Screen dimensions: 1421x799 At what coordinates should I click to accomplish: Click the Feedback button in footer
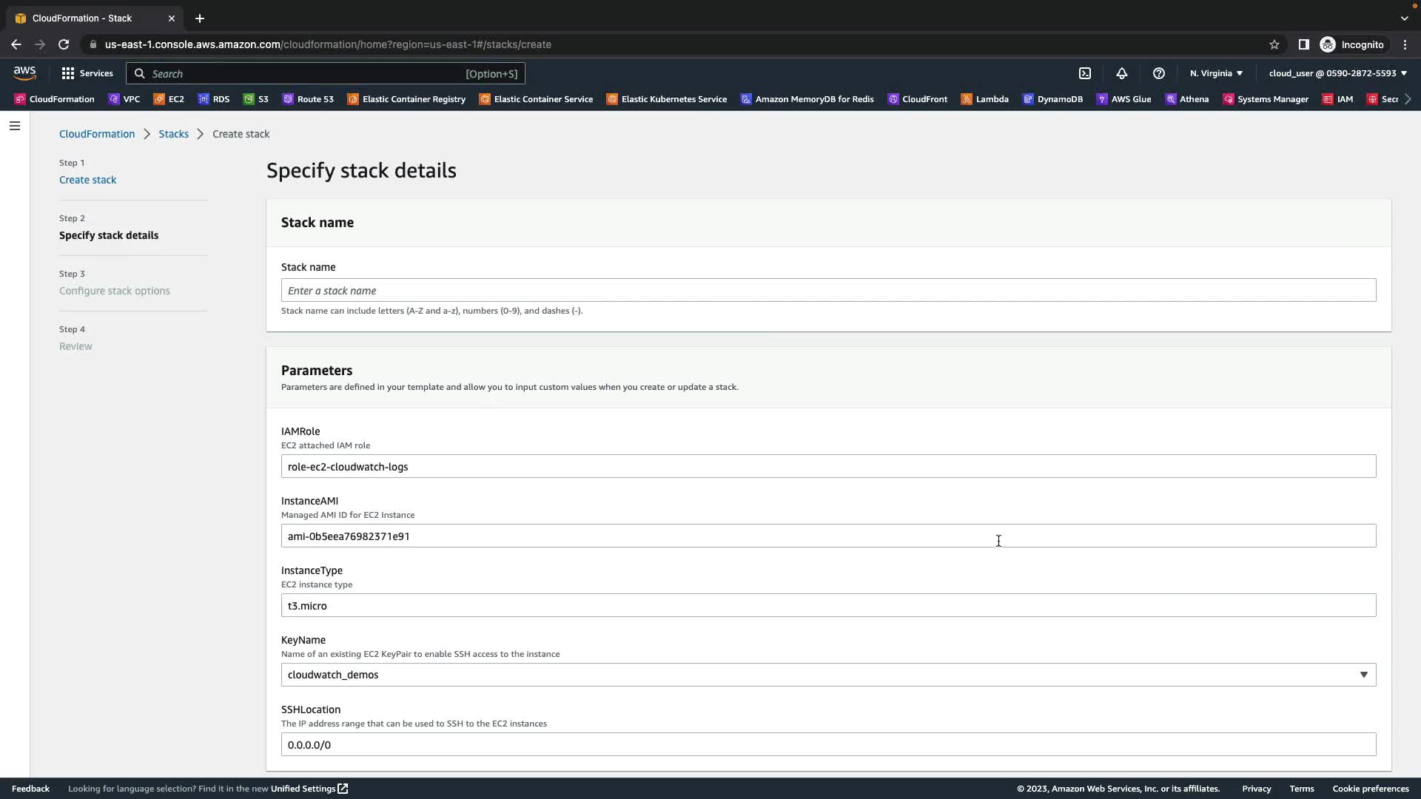pos(30,789)
